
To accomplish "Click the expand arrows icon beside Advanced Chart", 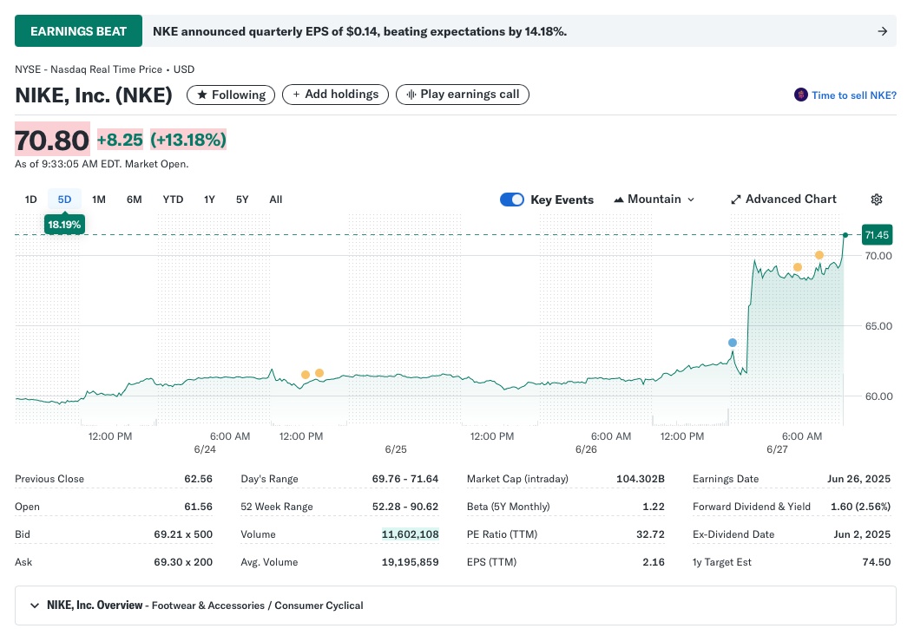I will click(736, 200).
